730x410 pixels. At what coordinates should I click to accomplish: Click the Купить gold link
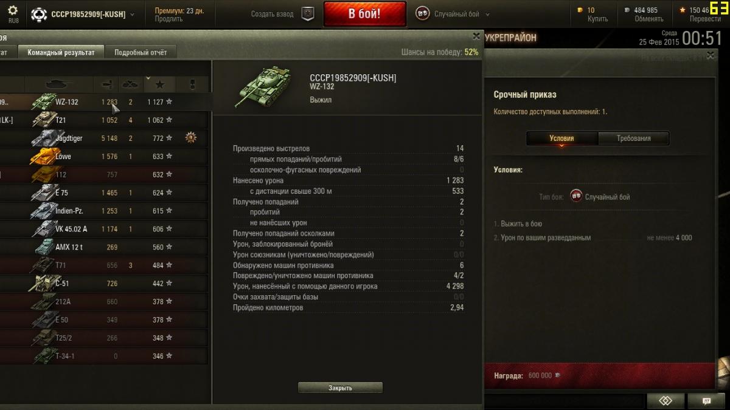[x=597, y=19]
